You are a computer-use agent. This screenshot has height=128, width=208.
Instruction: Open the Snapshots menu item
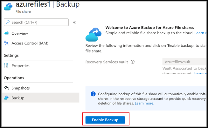21,88
